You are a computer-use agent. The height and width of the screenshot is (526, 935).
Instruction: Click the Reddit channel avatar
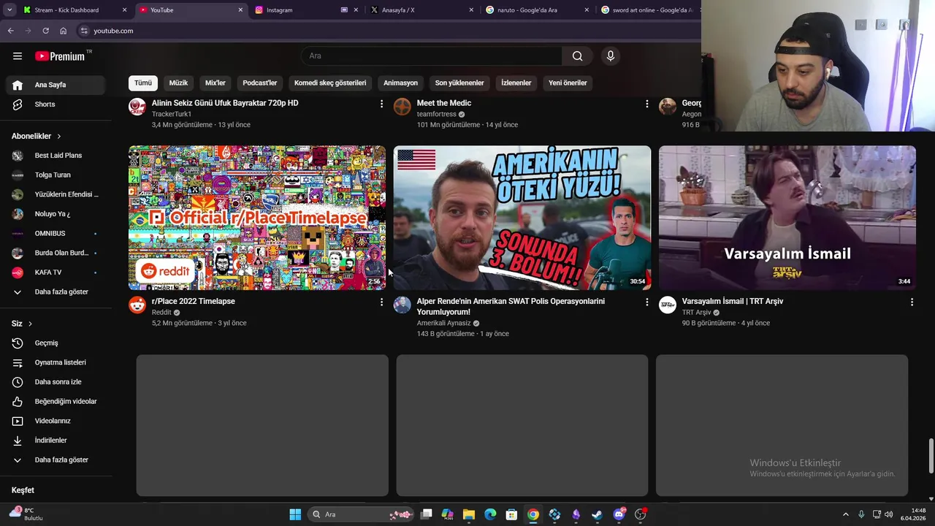coord(137,305)
